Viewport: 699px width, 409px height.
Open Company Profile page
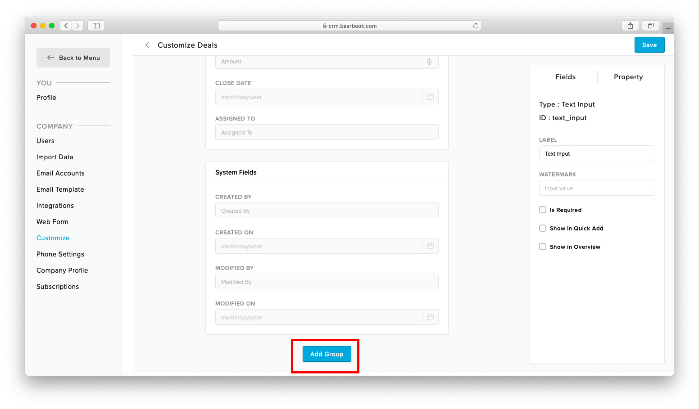(x=62, y=270)
